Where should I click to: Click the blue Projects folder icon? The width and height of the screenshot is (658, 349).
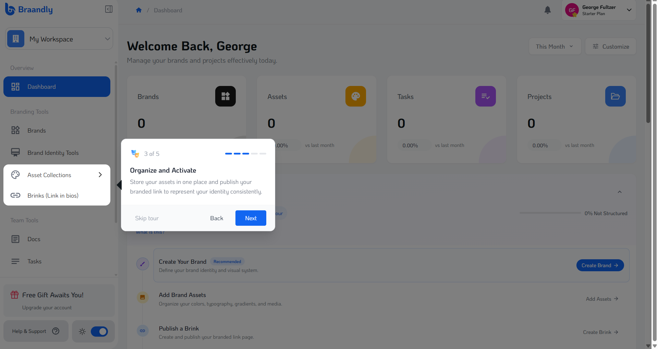[x=616, y=96]
